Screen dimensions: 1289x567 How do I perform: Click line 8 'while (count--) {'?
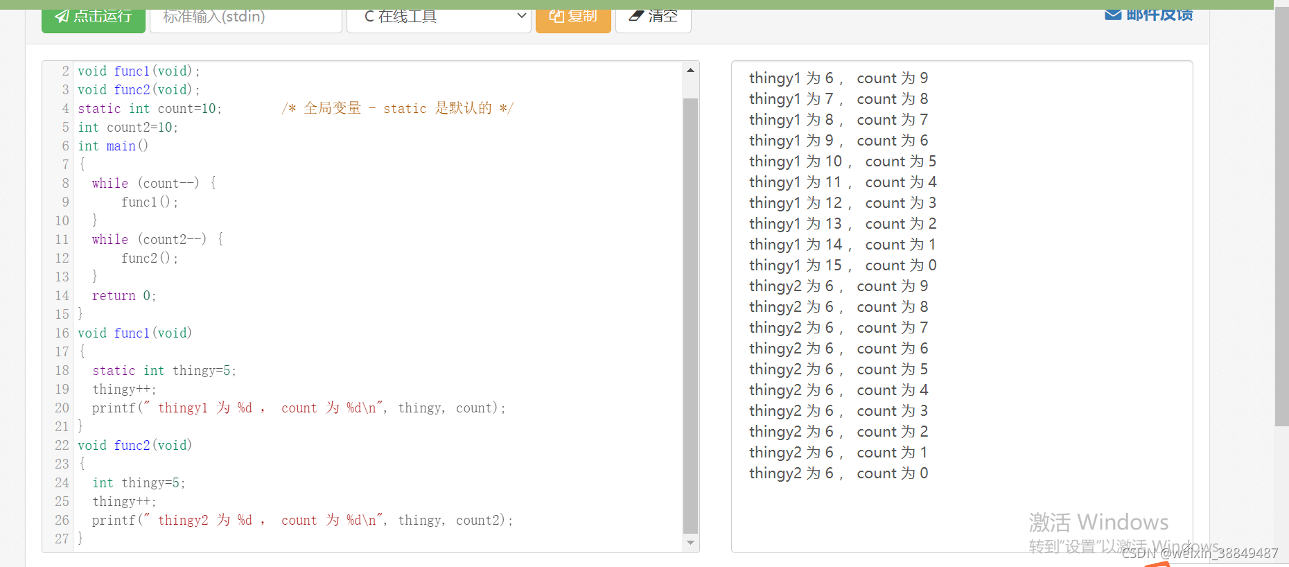point(154,183)
